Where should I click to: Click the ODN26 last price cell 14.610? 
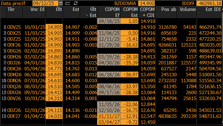(x=54, y=80)
